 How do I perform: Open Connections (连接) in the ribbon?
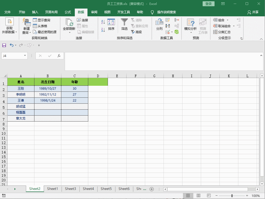(83, 20)
